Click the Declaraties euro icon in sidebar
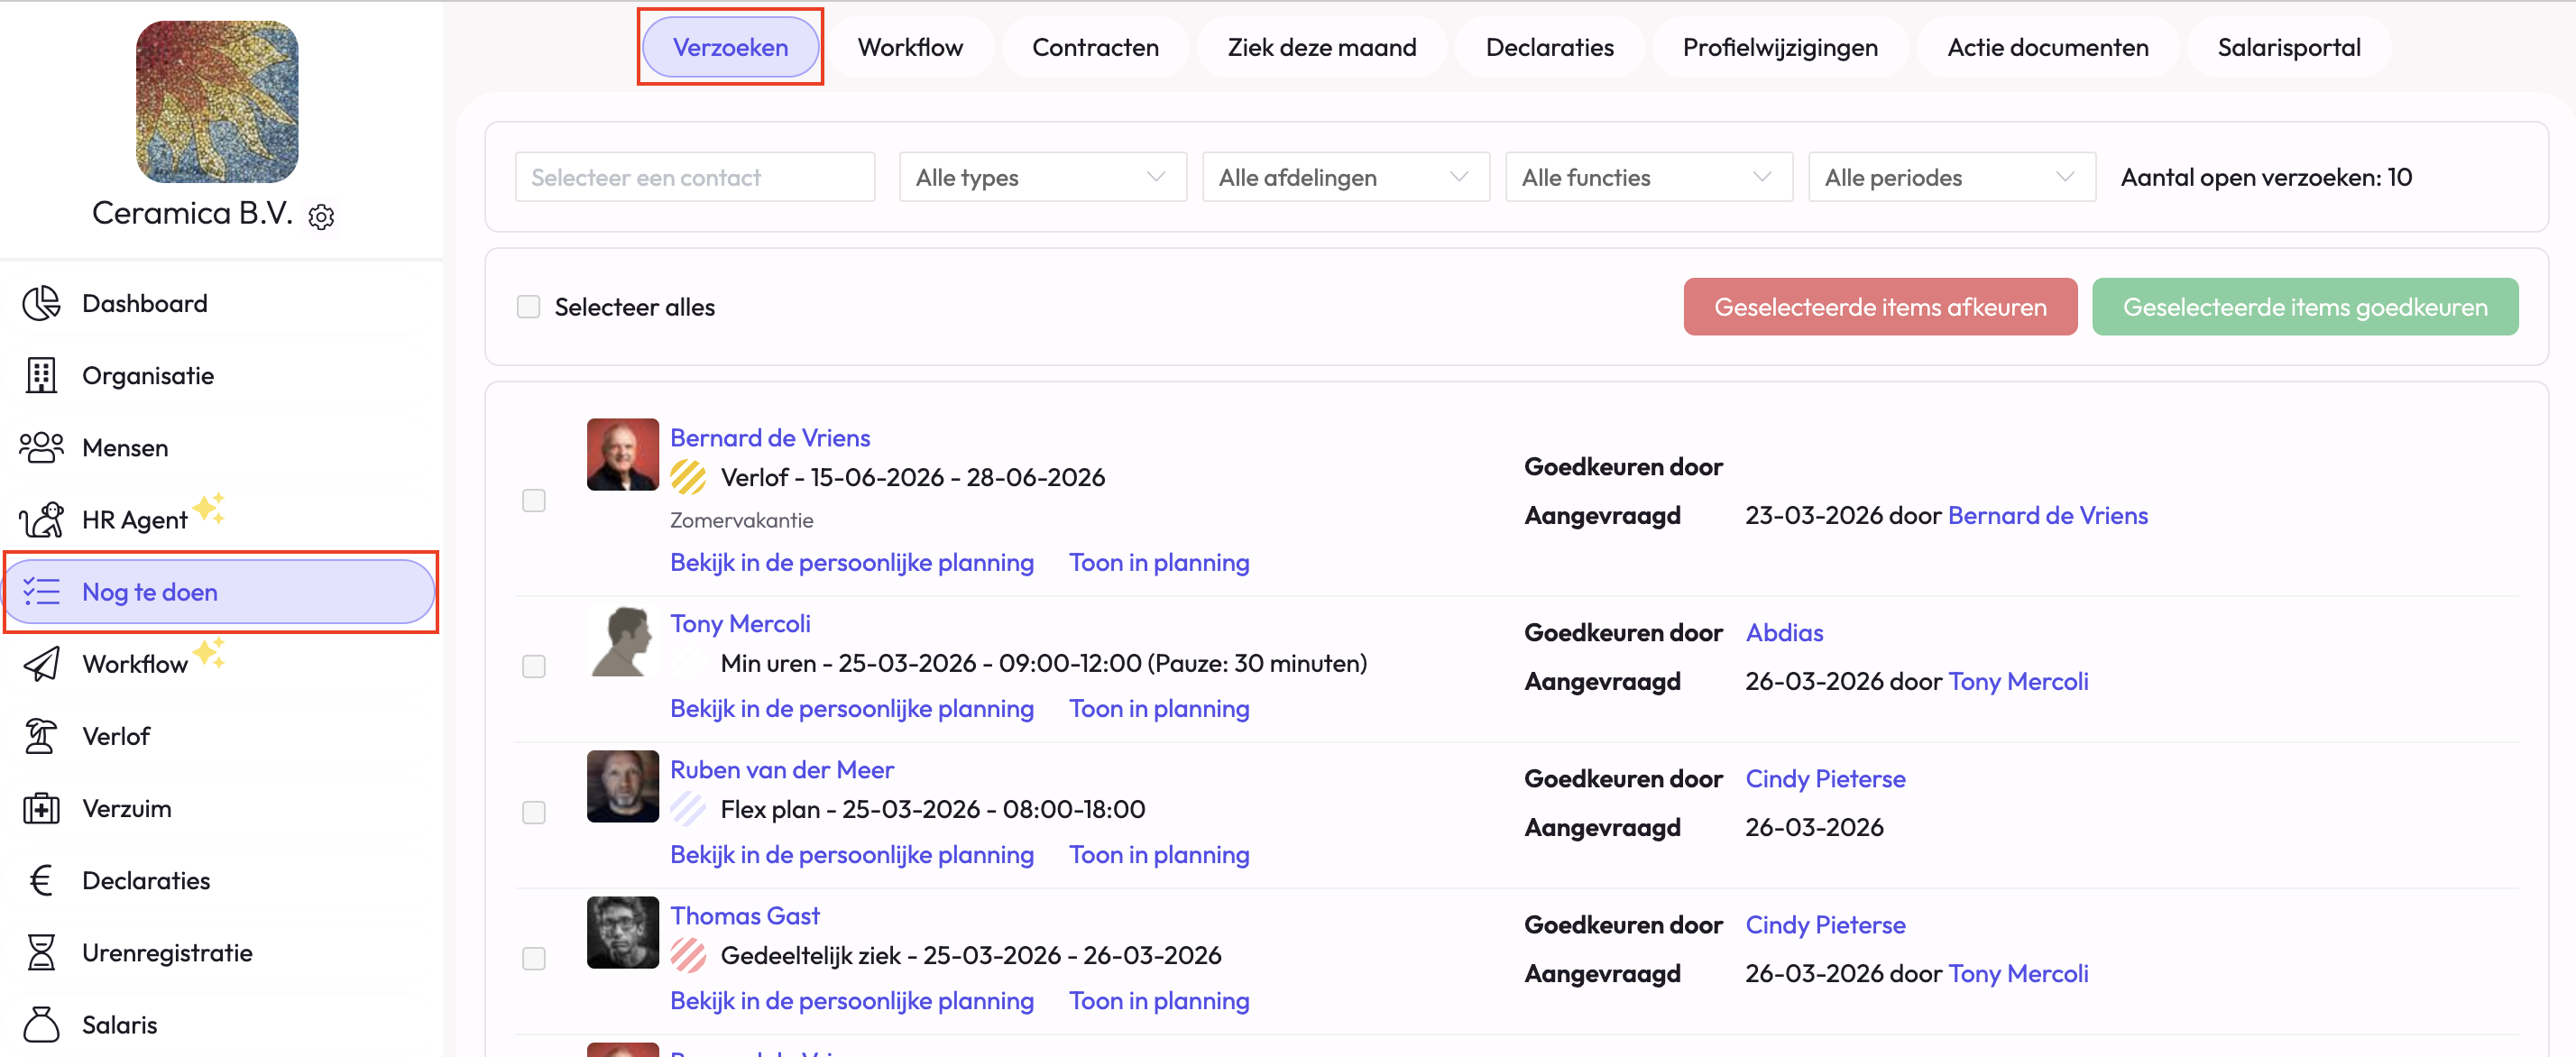 coord(41,880)
